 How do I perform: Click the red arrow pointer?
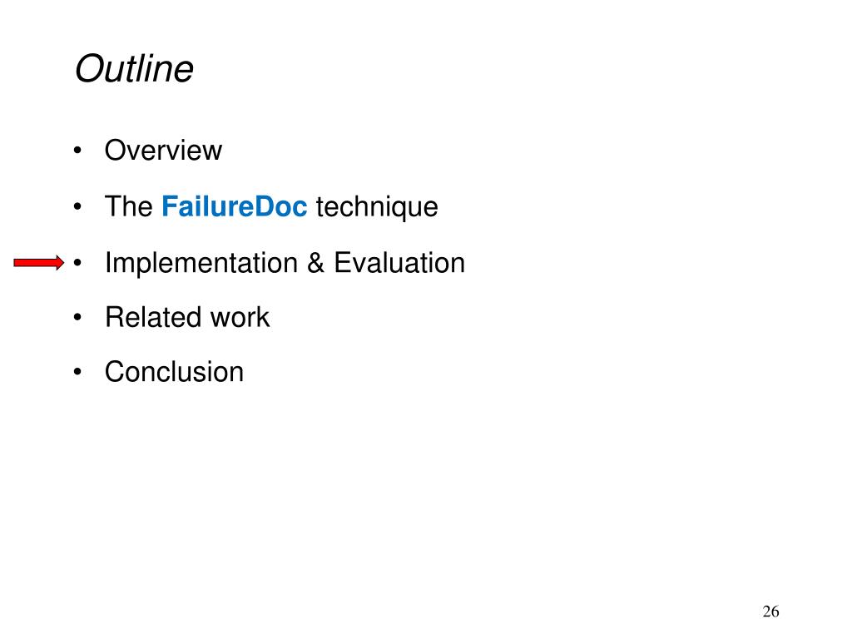pyautogui.click(x=37, y=264)
